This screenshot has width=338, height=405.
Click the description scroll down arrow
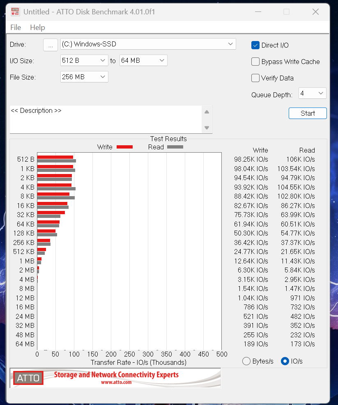[x=207, y=128]
